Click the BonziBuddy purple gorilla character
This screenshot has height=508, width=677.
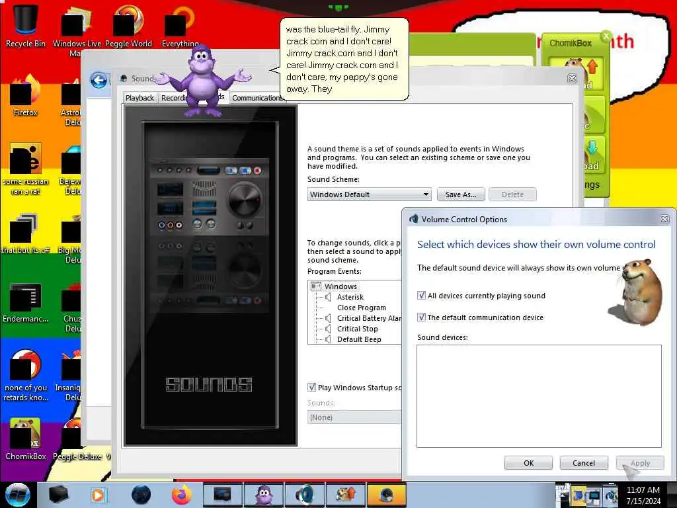203,82
